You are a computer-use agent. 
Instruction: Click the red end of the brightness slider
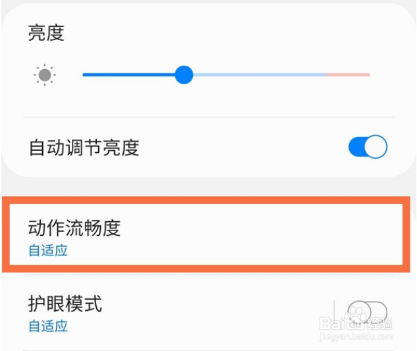tap(348, 75)
